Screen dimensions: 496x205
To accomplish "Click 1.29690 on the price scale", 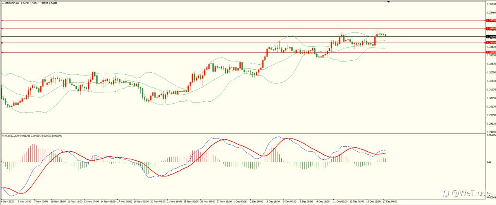I will 491,115.
